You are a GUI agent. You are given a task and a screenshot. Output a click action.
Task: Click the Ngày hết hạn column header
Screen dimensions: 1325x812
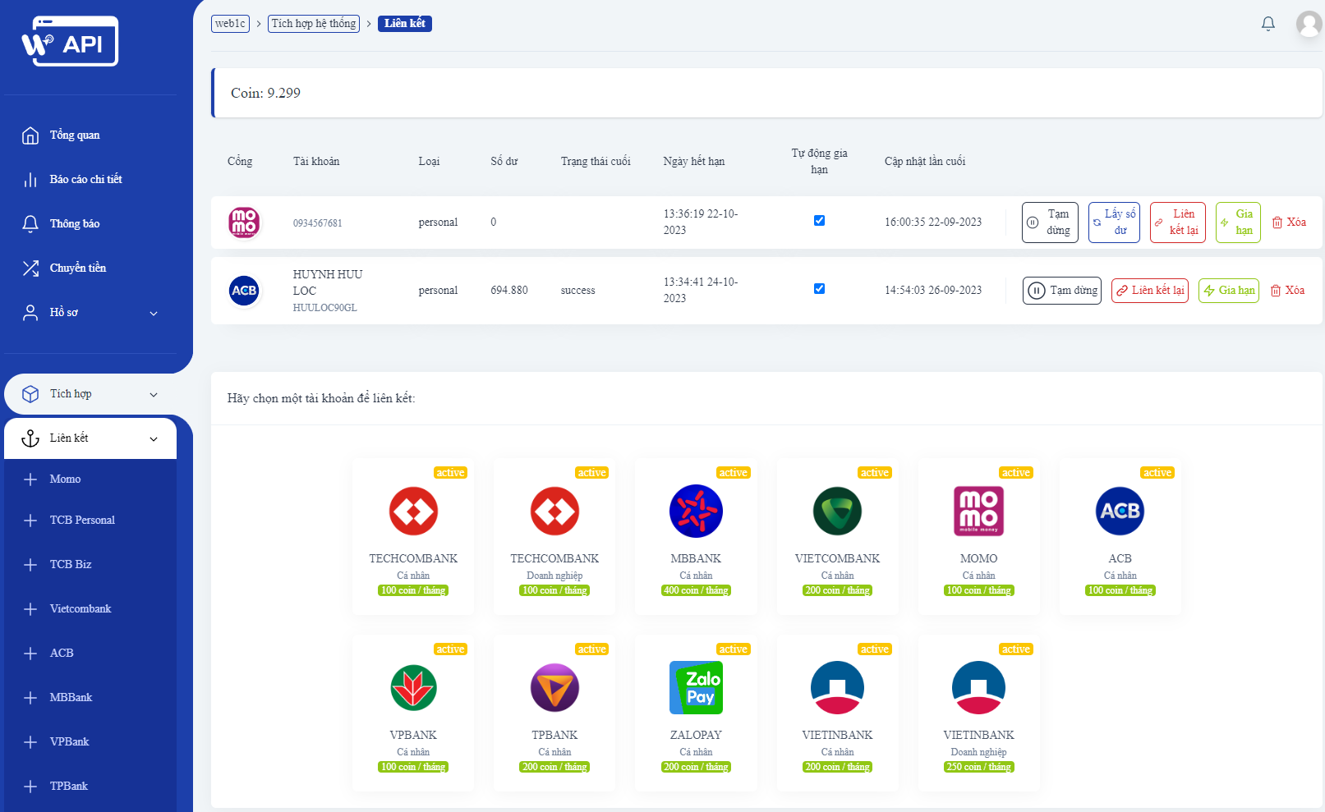(694, 162)
